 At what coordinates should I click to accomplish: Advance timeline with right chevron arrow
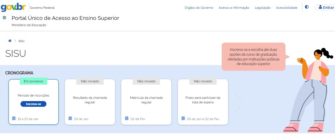pyautogui.click(x=239, y=101)
